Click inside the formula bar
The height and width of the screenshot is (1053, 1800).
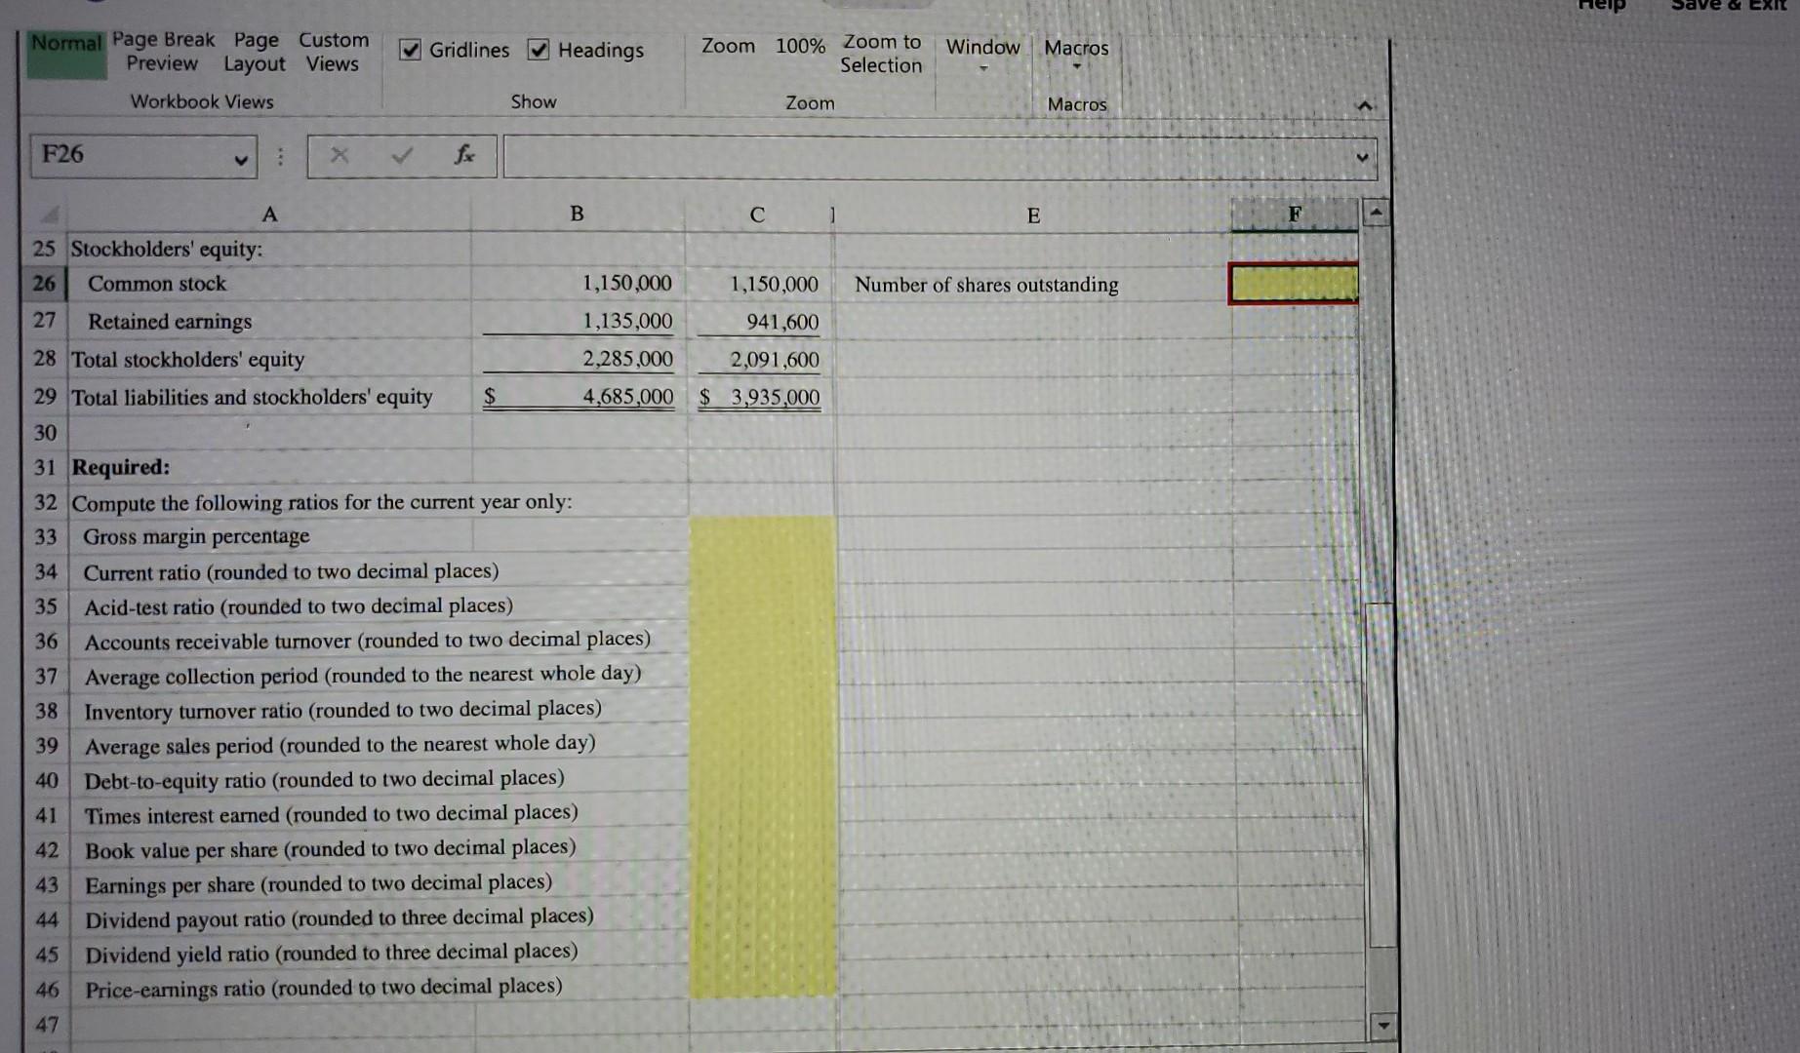coord(927,158)
